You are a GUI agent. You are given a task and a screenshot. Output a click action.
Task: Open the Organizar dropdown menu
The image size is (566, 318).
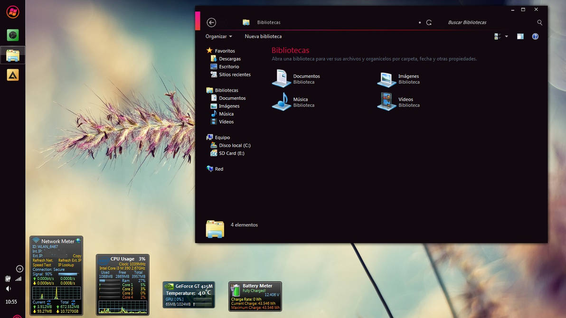point(219,37)
